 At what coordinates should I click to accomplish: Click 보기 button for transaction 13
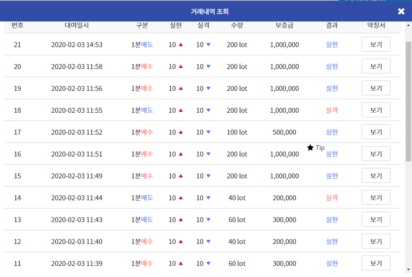click(x=376, y=219)
